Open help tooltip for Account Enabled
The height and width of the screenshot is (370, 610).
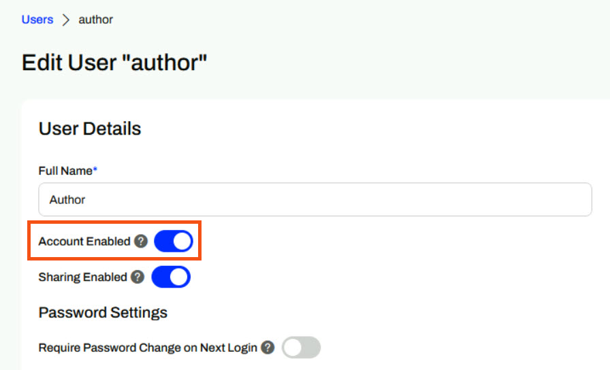[x=141, y=241]
